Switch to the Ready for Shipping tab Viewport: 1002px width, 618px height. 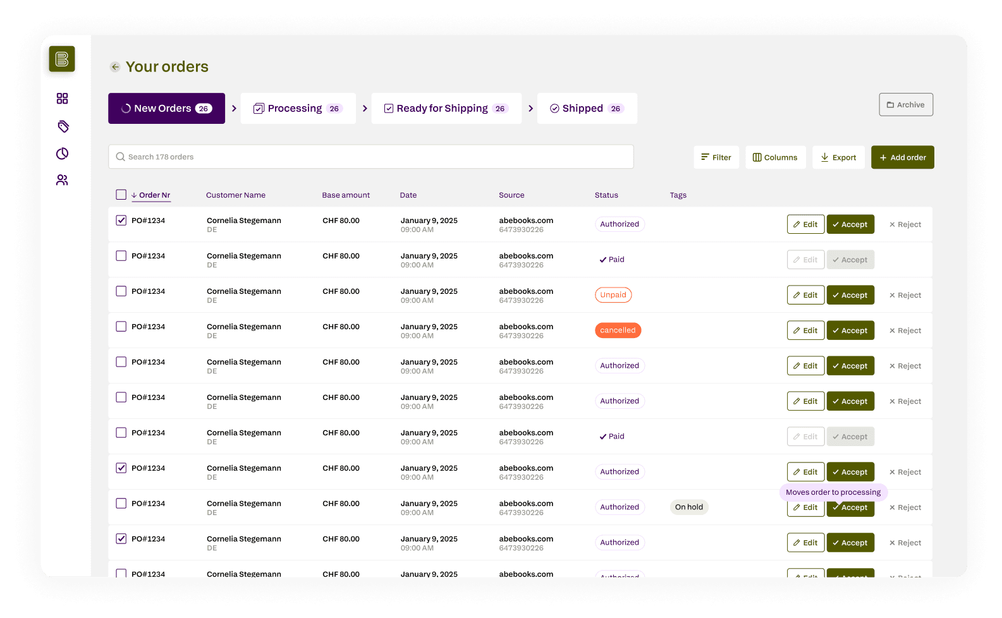pyautogui.click(x=446, y=109)
